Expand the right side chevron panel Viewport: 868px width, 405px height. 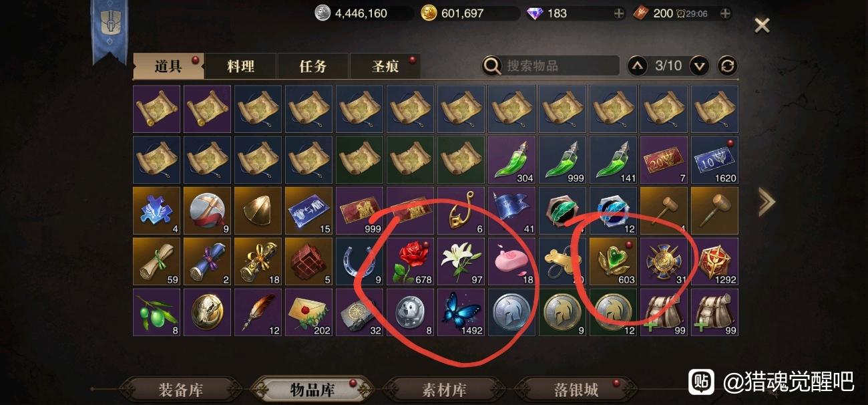click(766, 201)
